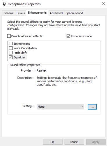Uncheck Immediate mode checkbox
This screenshot has width=107, height=146.
coord(68,36)
